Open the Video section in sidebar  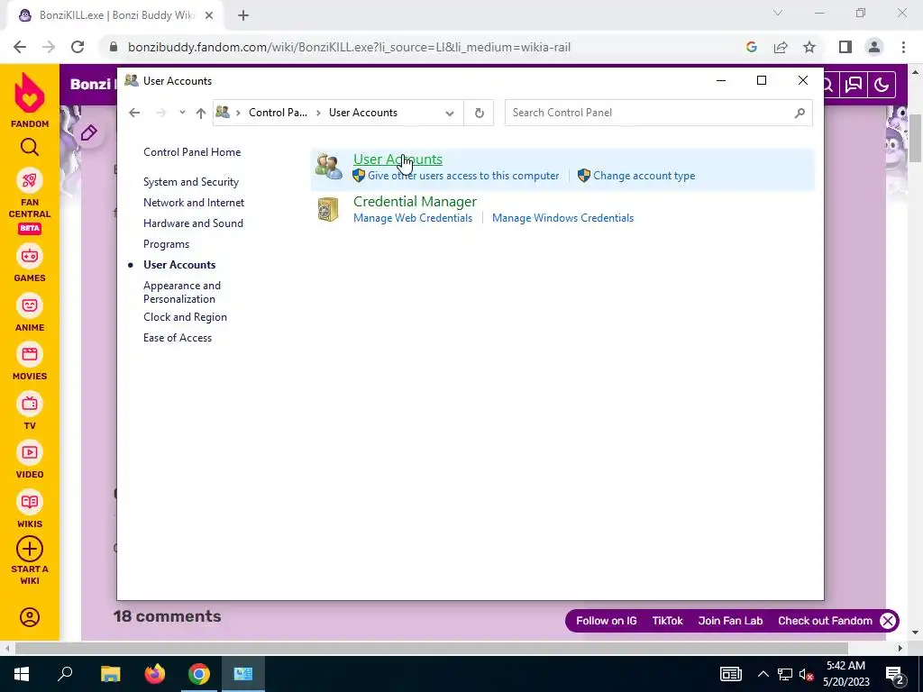[30, 460]
